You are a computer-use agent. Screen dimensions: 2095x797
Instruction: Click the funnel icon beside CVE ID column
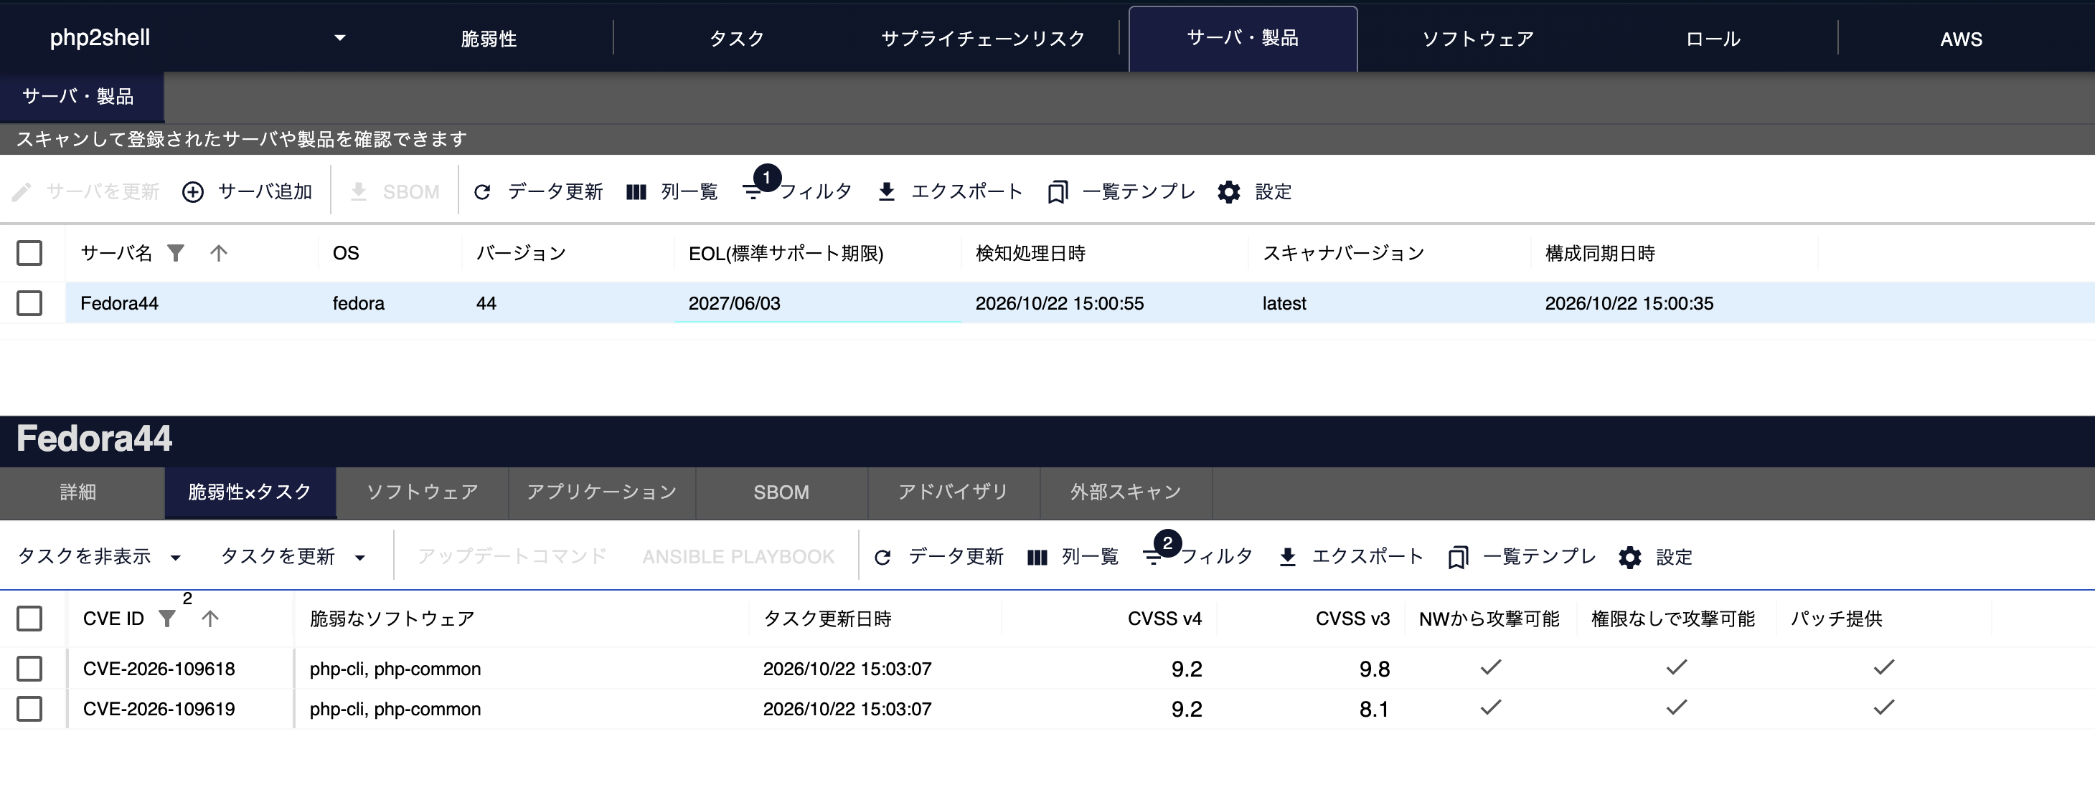tap(166, 619)
